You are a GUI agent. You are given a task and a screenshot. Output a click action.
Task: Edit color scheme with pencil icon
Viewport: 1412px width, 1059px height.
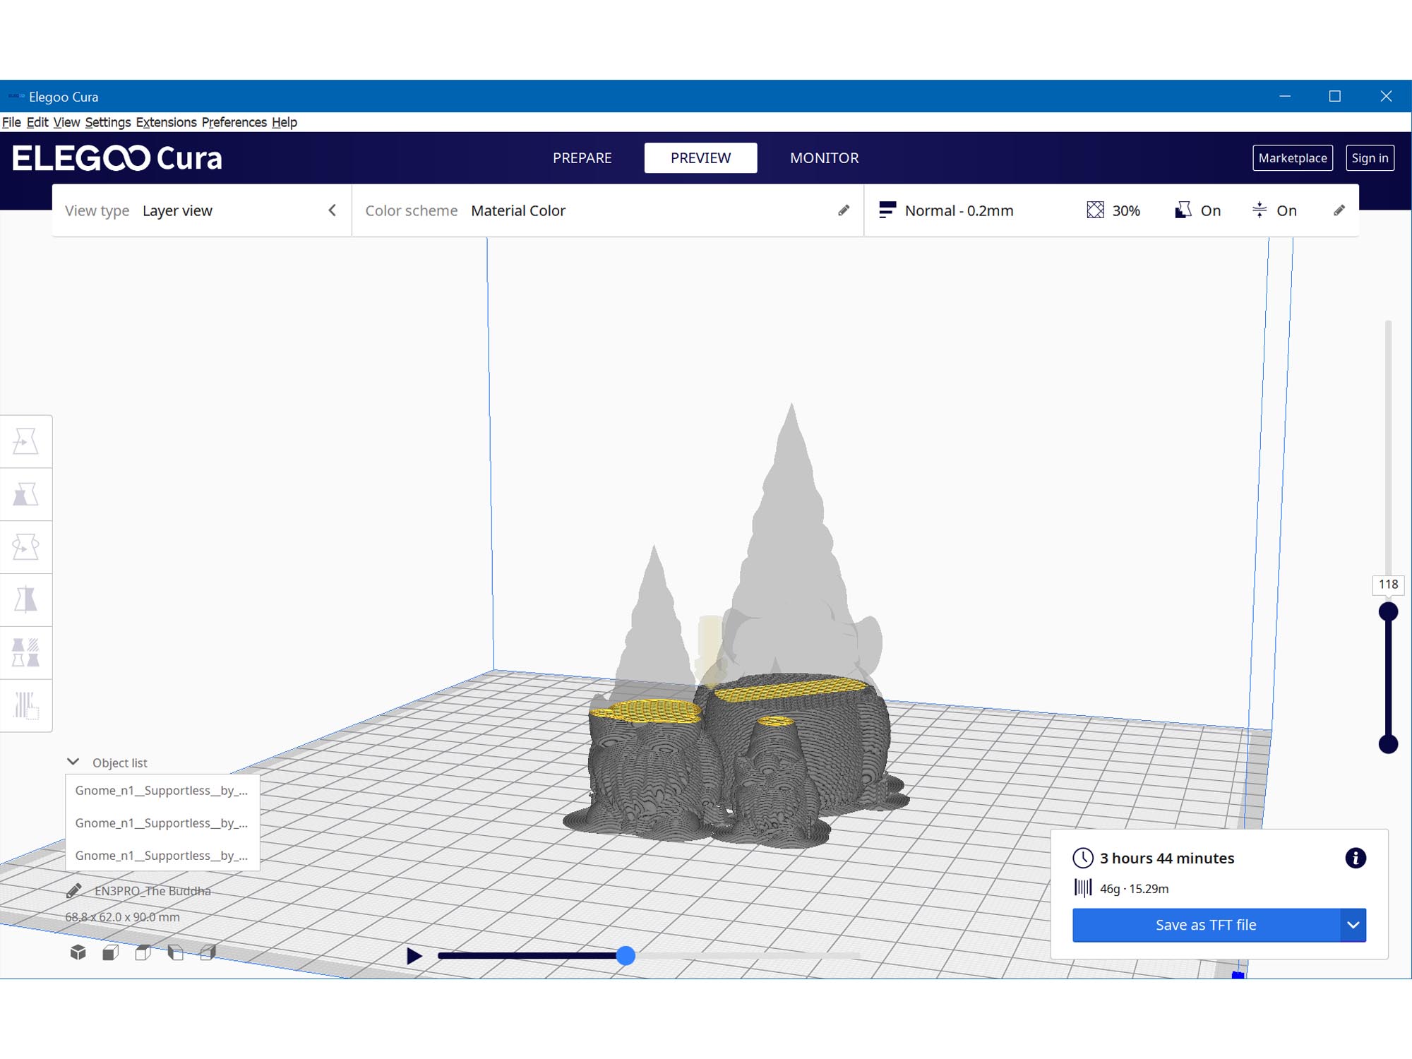844,210
